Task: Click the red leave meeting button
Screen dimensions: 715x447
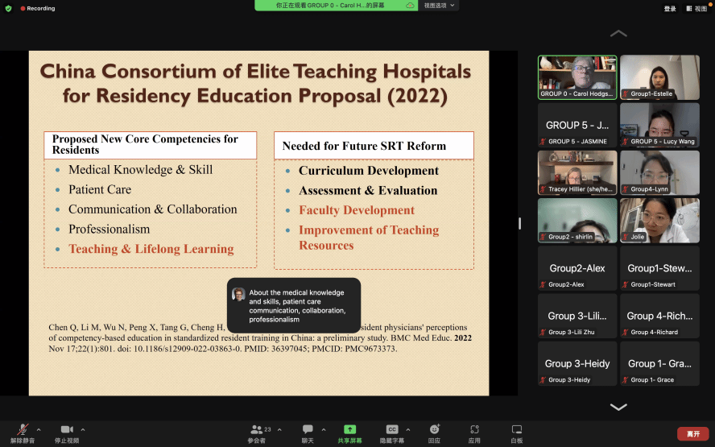Action: click(x=692, y=433)
